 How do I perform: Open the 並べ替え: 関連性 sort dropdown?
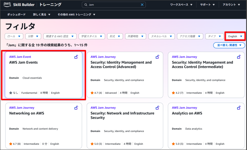(x=229, y=45)
